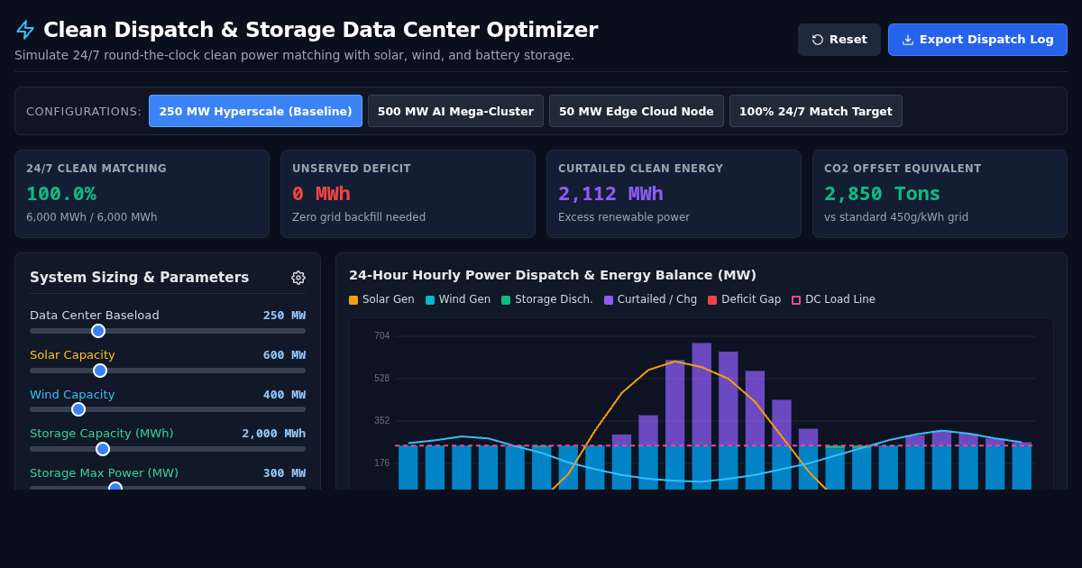This screenshot has width=1082, height=568.
Task: Click the 704 y-axis label
Action: coord(382,336)
